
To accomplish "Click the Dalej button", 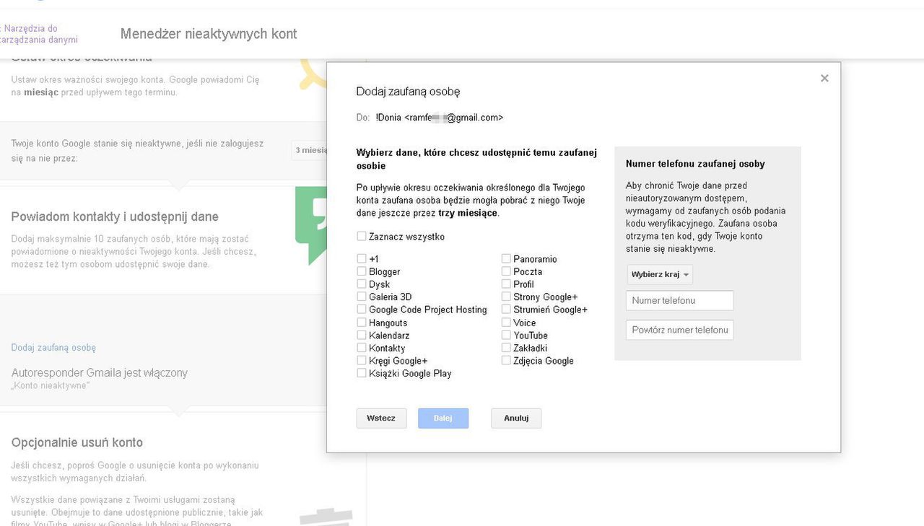I will tap(443, 418).
